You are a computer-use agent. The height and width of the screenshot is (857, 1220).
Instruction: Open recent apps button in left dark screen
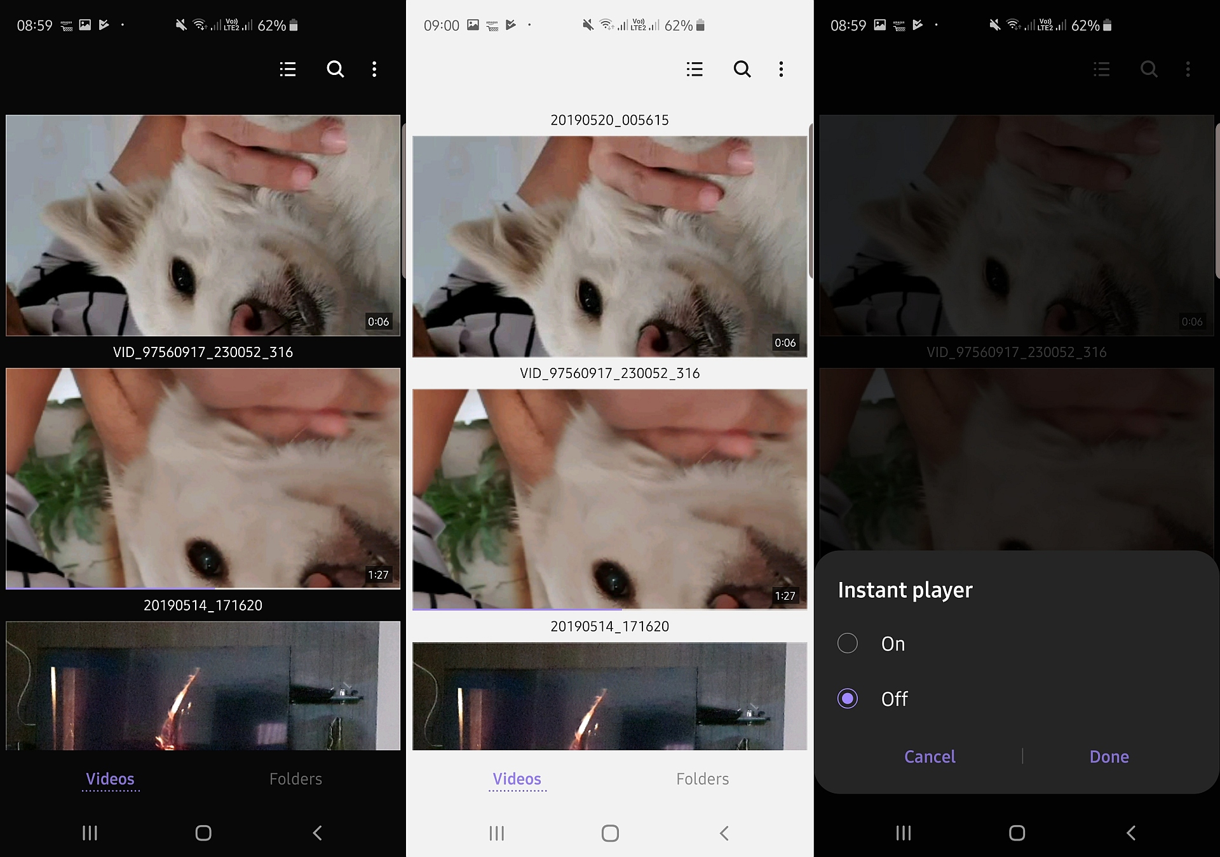click(x=90, y=833)
